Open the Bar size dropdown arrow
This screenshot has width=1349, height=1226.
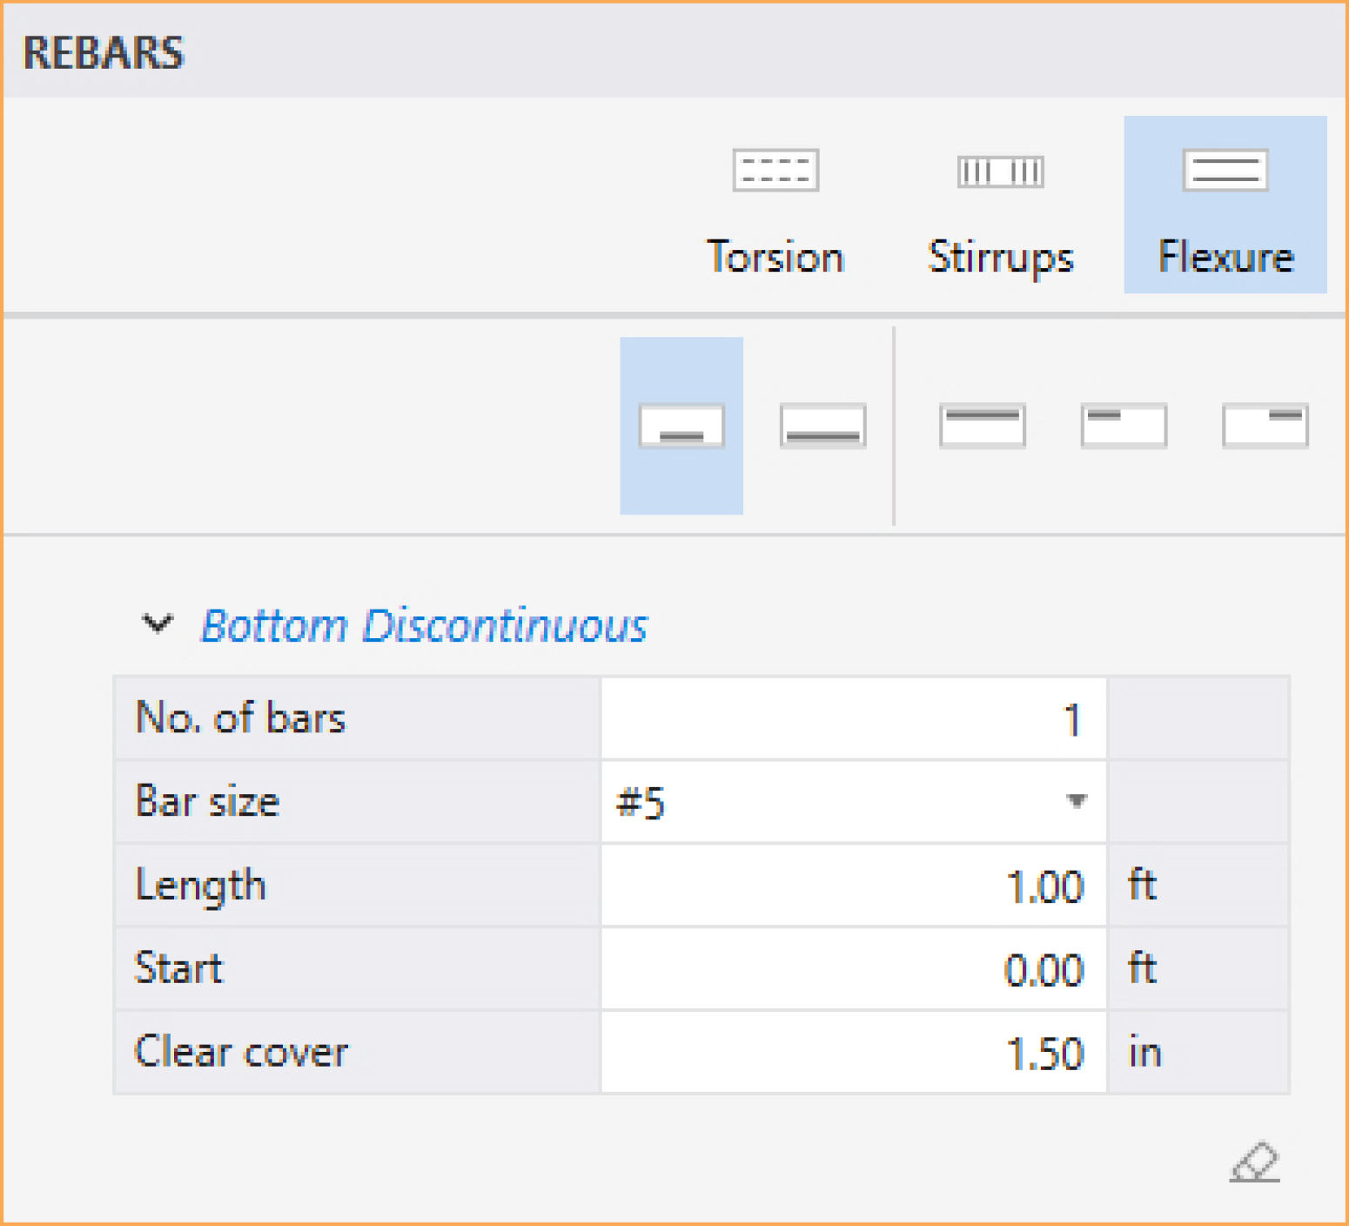coord(1077,801)
